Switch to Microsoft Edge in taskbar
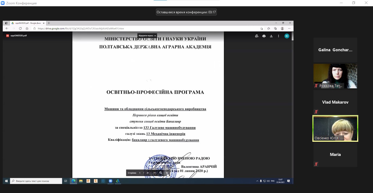The image size is (373, 193). 73,181
